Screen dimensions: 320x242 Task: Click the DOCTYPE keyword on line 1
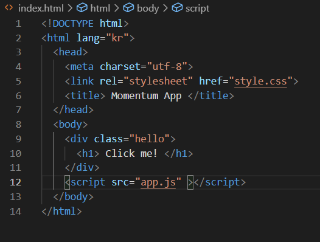point(73,24)
